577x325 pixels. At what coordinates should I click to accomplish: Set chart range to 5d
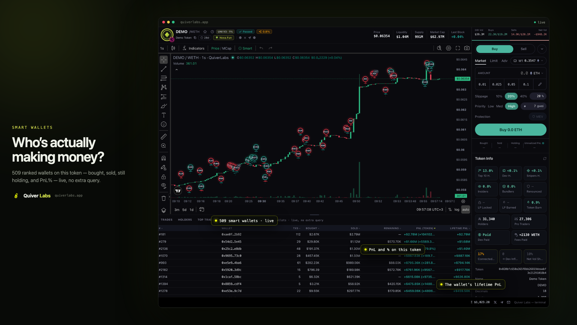184,210
